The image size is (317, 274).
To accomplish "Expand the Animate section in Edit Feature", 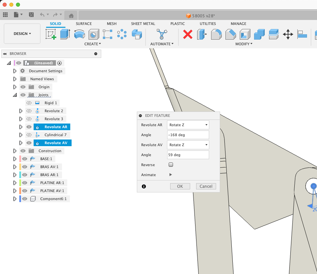I will (x=170, y=175).
